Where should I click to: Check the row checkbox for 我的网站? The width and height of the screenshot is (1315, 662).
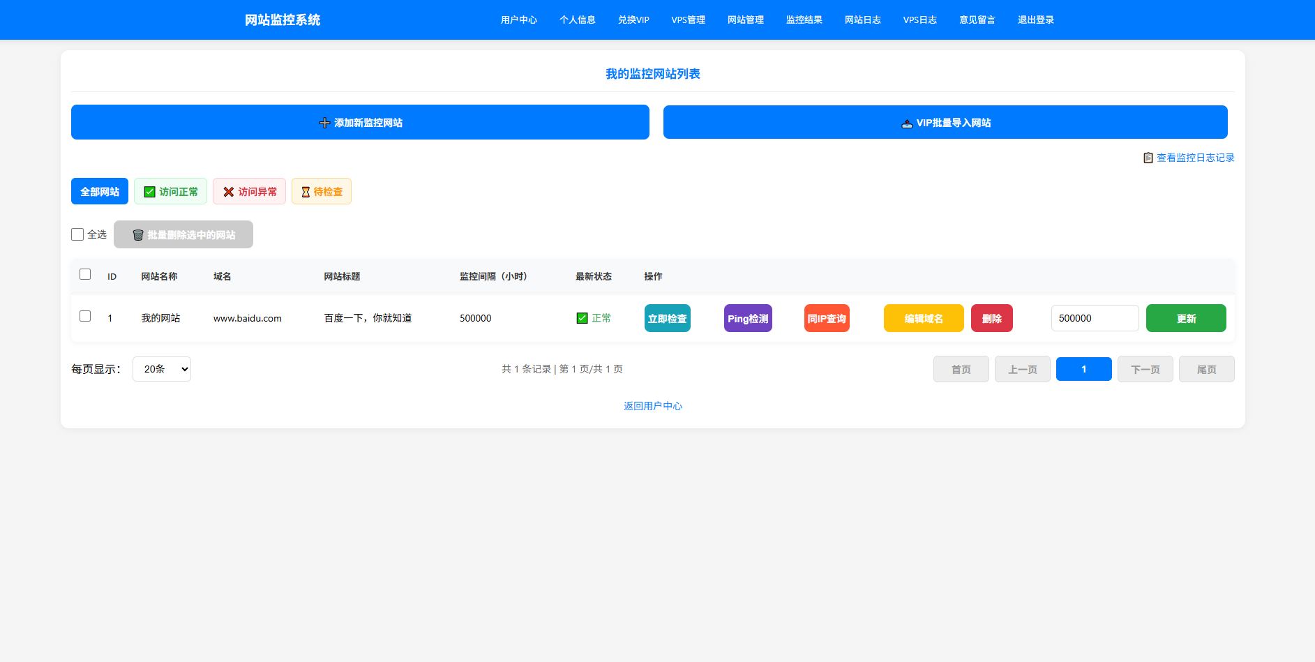point(85,316)
